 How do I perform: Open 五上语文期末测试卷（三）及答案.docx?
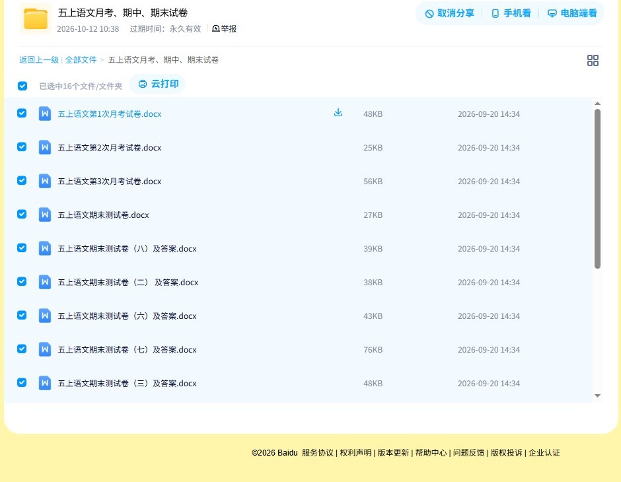coord(127,383)
